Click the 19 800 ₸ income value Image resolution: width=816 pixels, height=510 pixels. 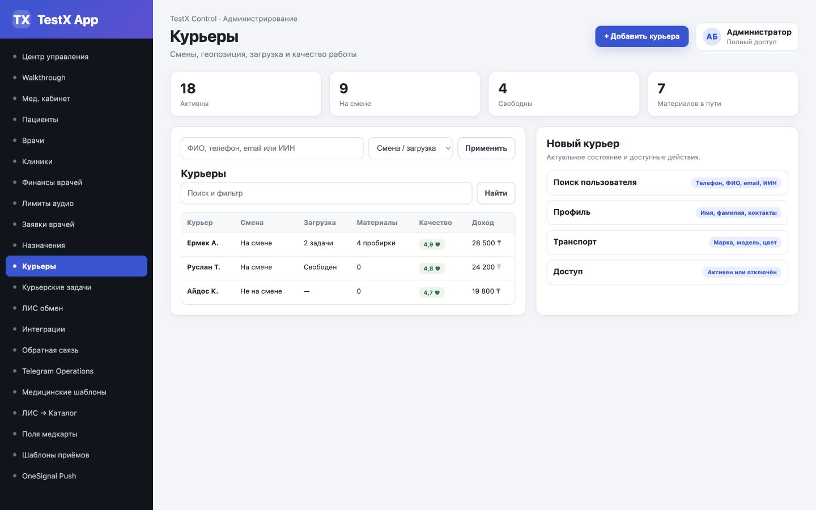click(x=486, y=291)
